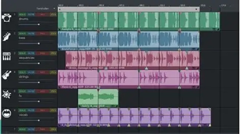Open the FX menu of the vocals track
The image size is (241, 134).
pos(53,110)
